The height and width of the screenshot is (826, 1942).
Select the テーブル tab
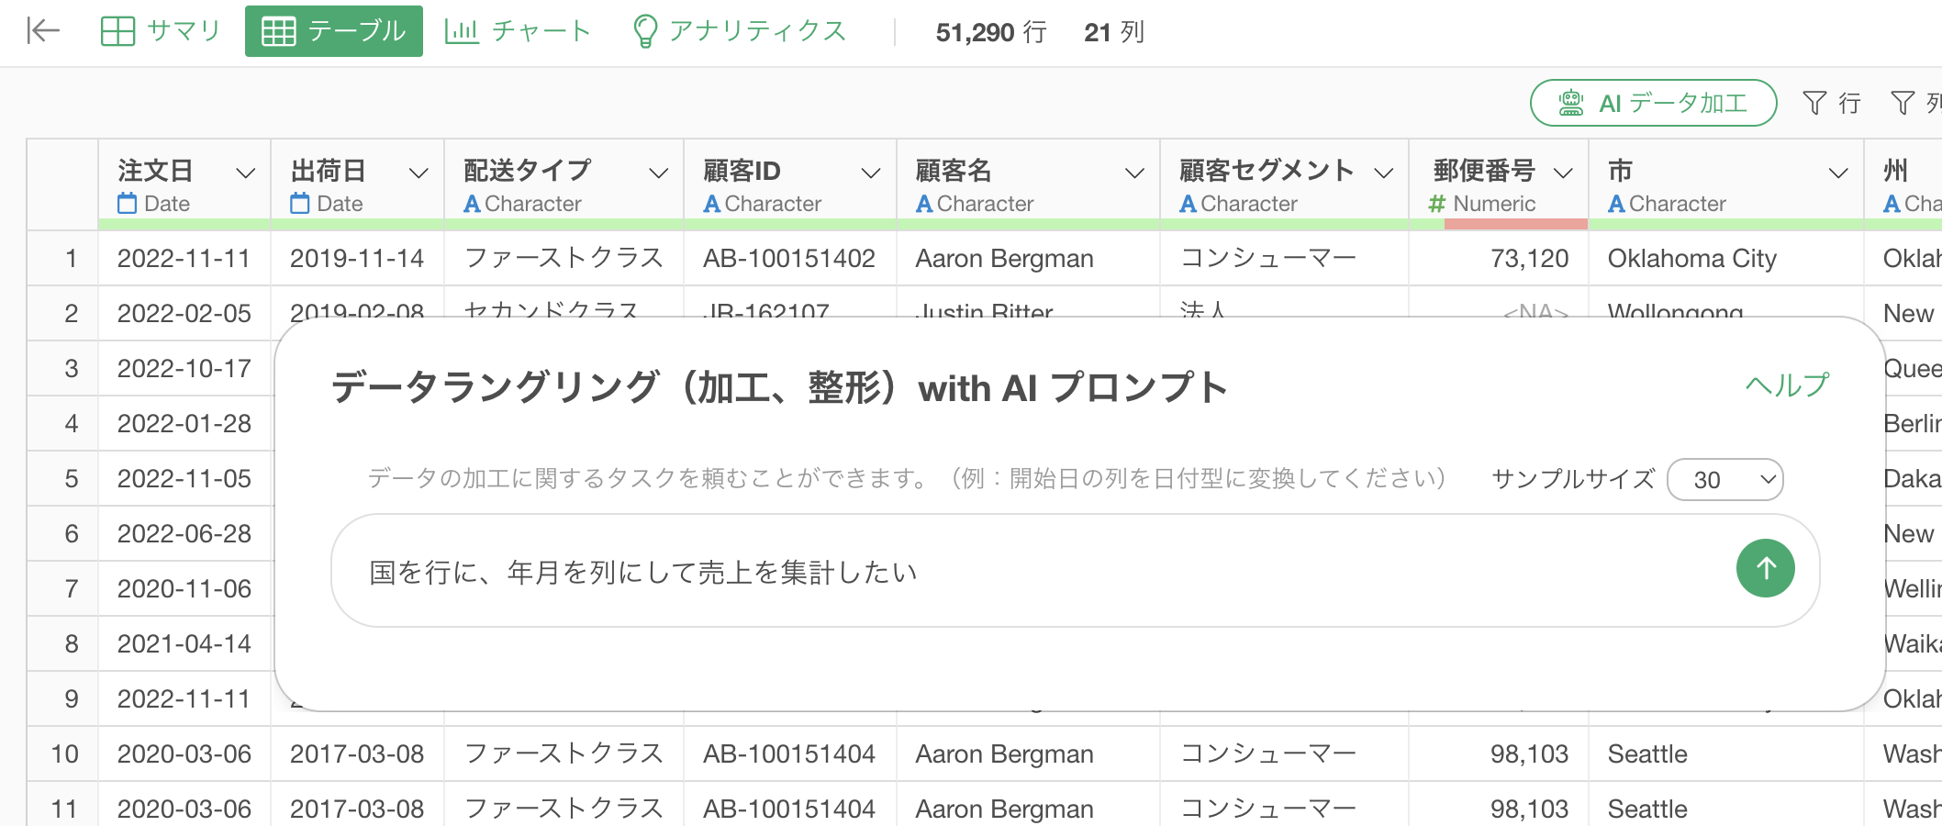[334, 31]
